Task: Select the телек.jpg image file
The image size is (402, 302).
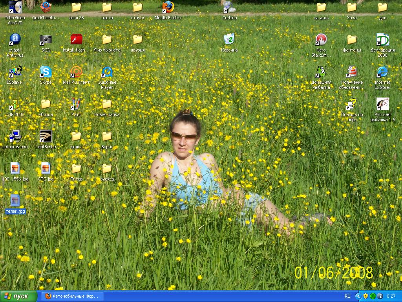Action: pyautogui.click(x=15, y=201)
